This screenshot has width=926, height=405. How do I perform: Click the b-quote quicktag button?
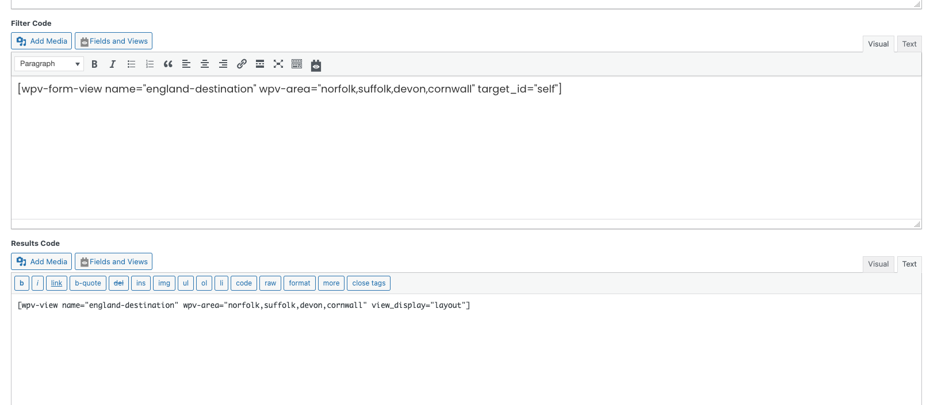click(x=88, y=283)
